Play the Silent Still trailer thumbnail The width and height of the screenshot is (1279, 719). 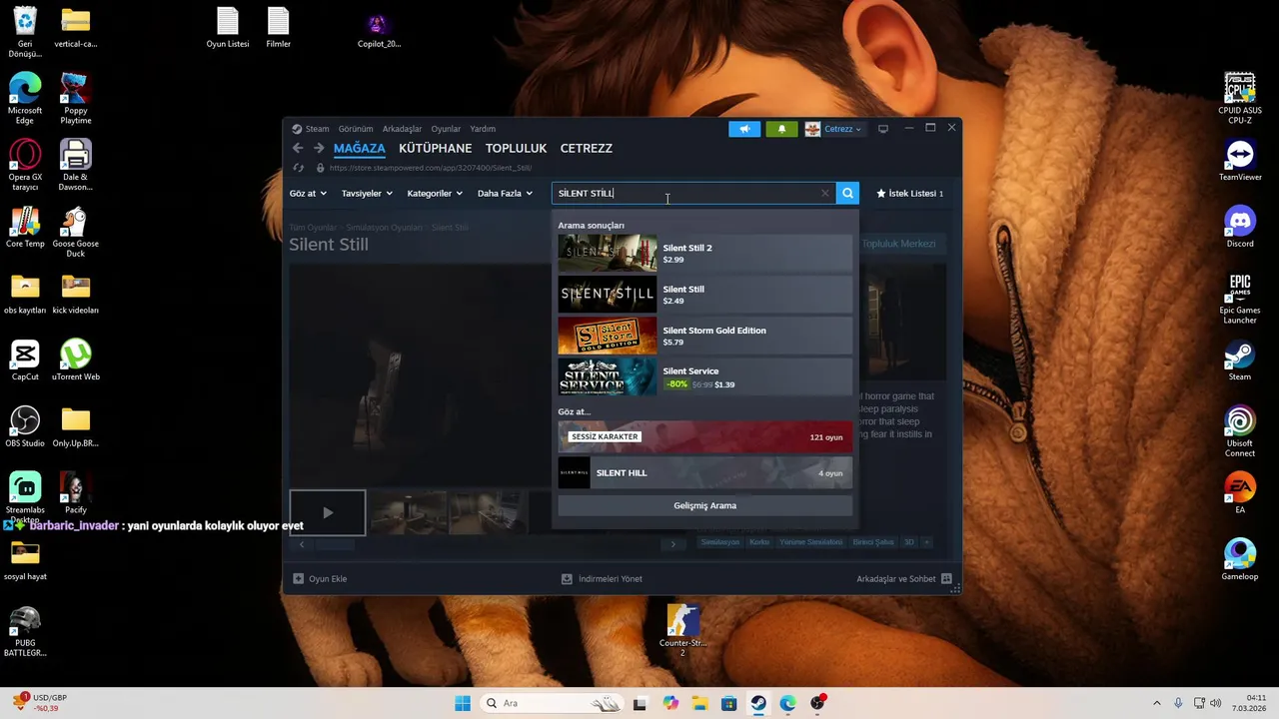(x=328, y=512)
